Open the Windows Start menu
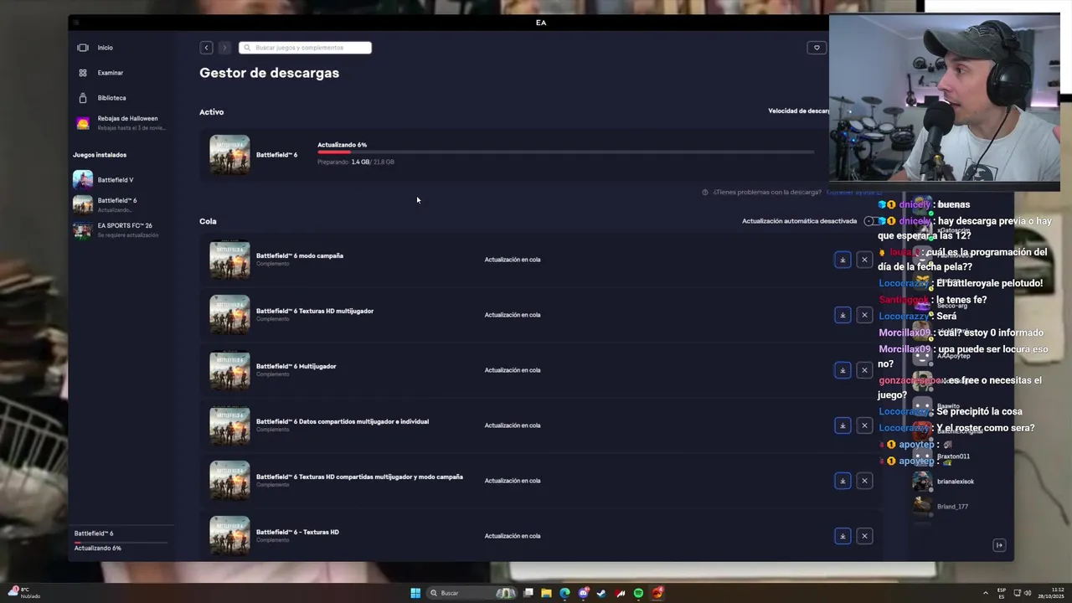This screenshot has height=603, width=1072. [415, 593]
